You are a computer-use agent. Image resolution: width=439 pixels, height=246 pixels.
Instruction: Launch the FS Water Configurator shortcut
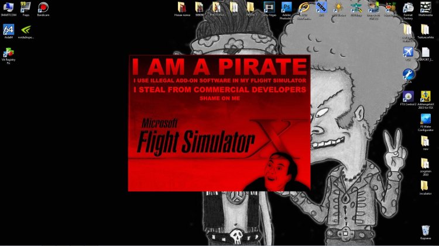pyautogui.click(x=426, y=123)
